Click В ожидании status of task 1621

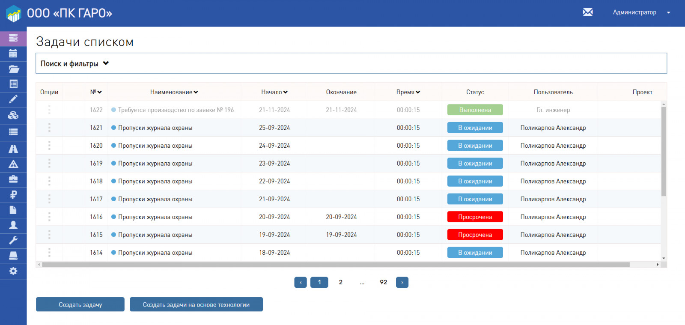(x=475, y=128)
